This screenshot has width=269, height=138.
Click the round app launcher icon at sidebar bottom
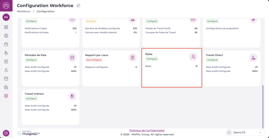pyautogui.click(x=6, y=133)
